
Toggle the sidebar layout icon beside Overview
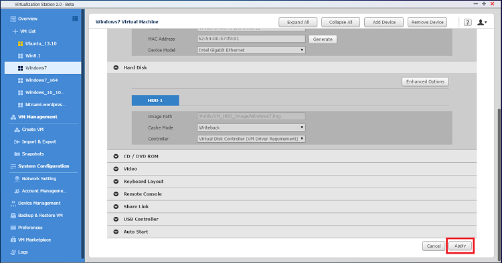point(75,19)
